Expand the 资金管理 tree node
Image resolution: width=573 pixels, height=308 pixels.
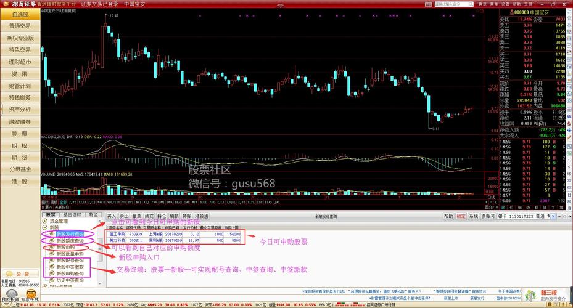click(x=45, y=221)
